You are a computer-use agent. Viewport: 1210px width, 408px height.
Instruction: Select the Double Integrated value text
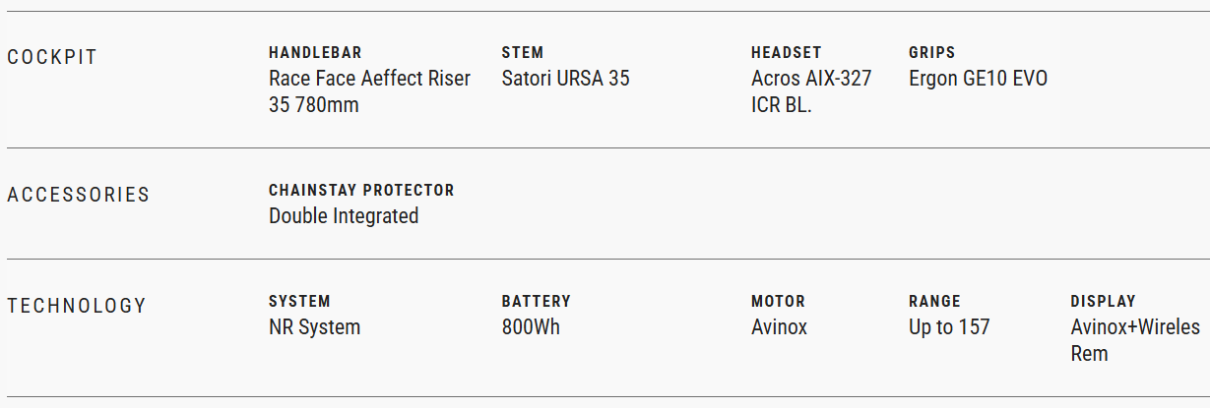(344, 216)
